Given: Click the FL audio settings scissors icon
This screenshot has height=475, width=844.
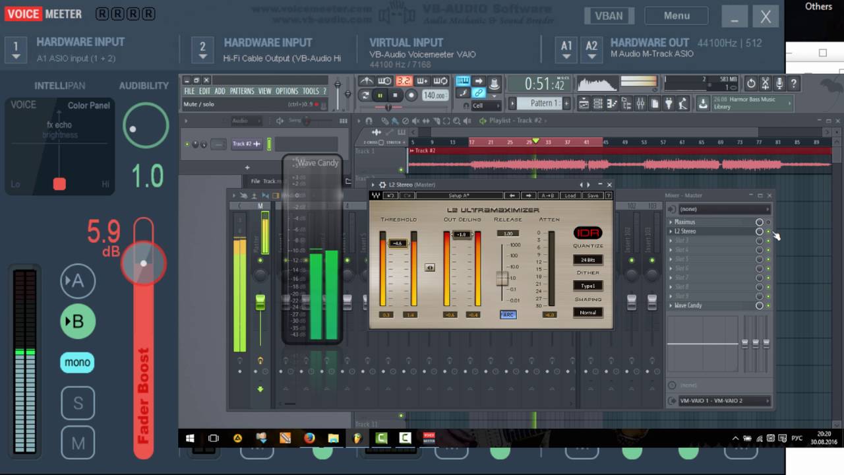Looking at the screenshot, I should pyautogui.click(x=765, y=83).
